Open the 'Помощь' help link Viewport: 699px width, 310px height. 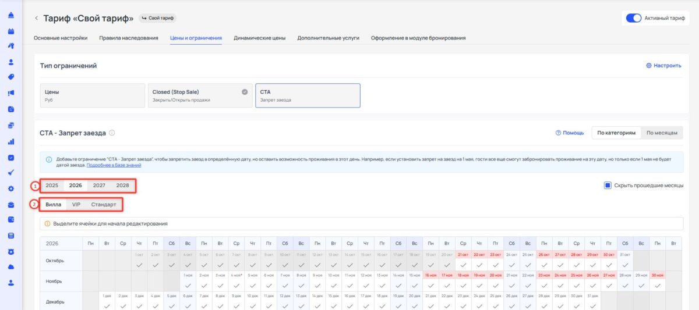click(574, 133)
